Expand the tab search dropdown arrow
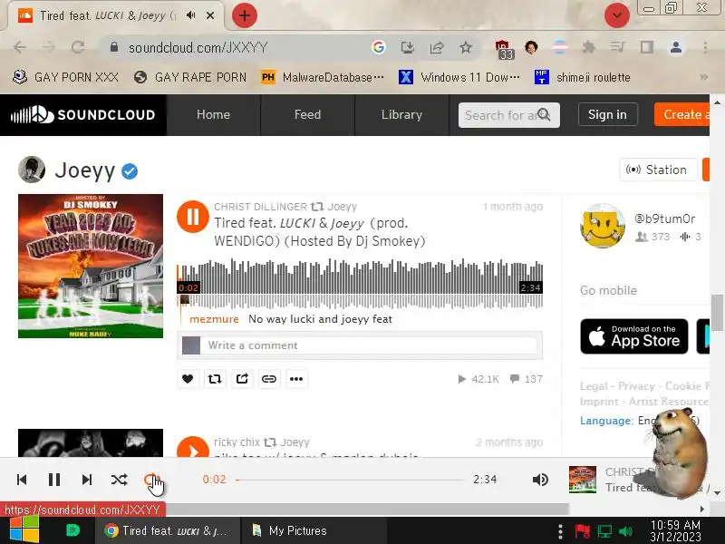725x544 pixels. pos(617,15)
